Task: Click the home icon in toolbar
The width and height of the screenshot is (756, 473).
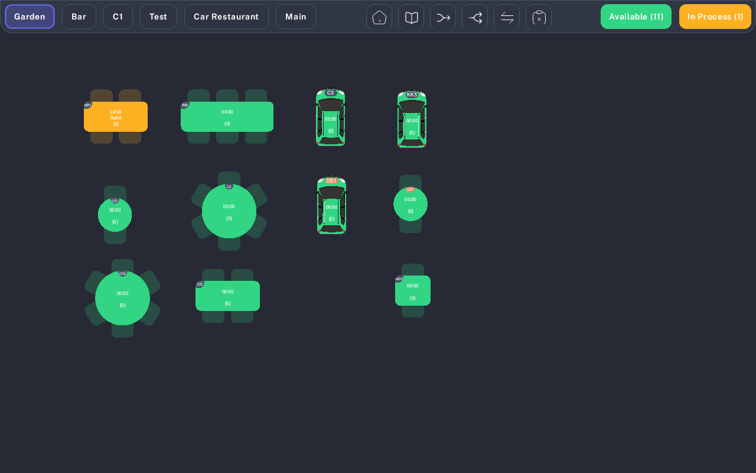Action: (379, 17)
